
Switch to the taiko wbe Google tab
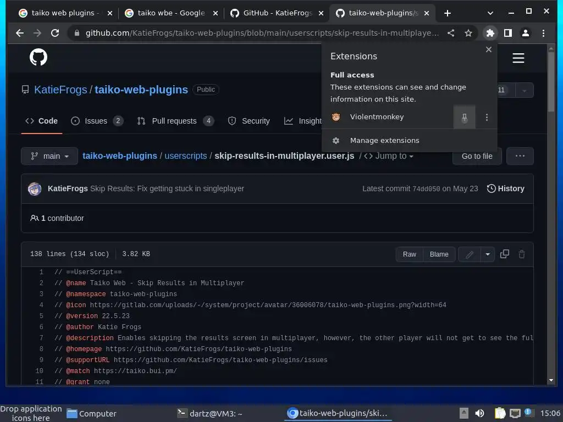171,13
